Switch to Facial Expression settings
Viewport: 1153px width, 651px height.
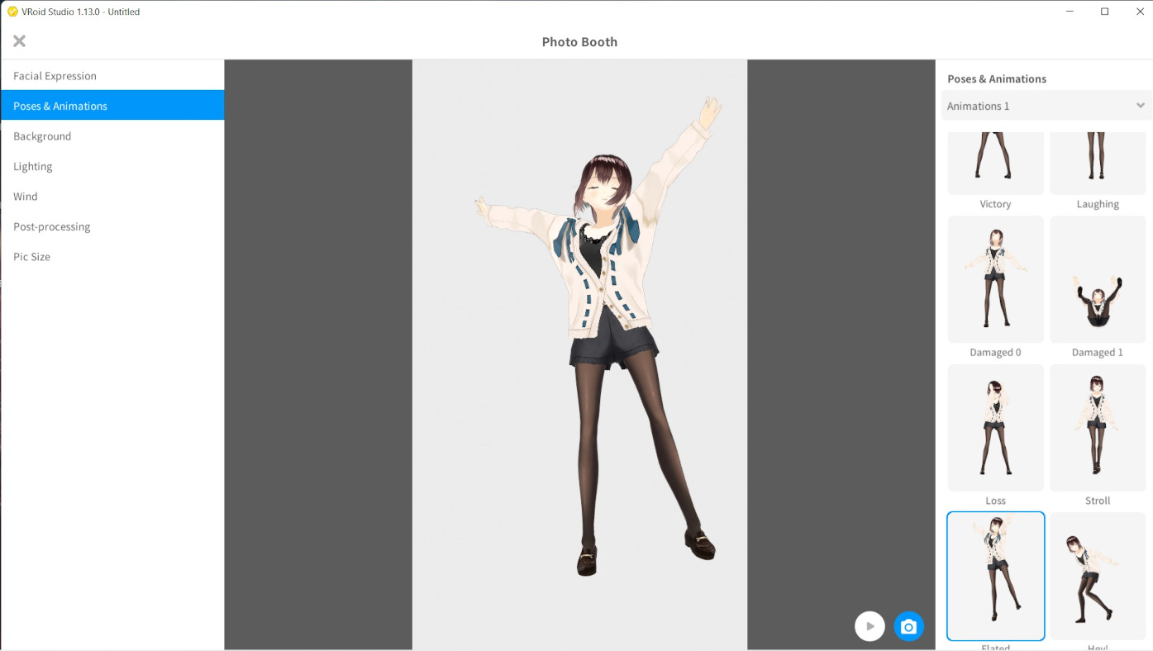coord(55,75)
